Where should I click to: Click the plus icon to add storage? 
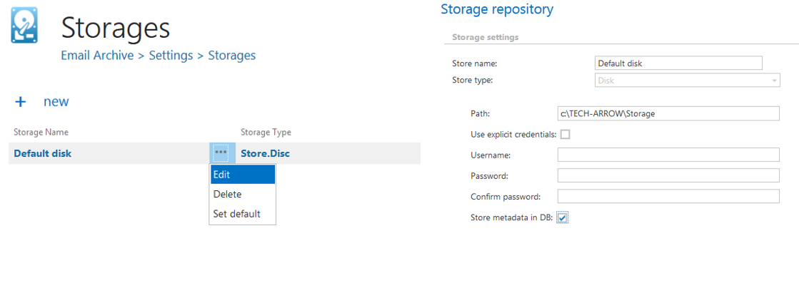21,102
